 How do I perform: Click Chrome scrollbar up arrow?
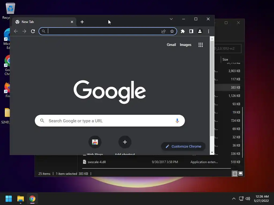212,39
